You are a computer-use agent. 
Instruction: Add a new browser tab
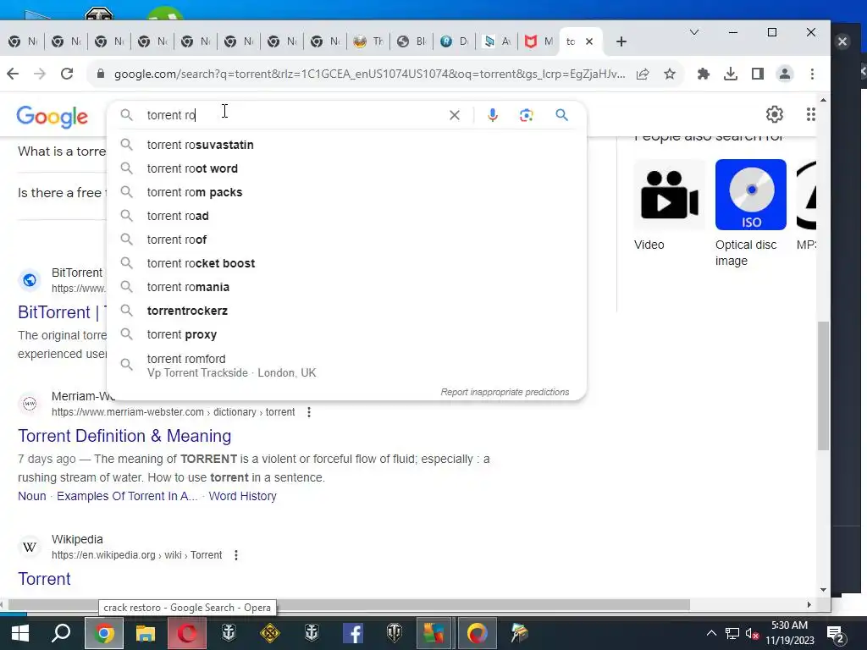(x=621, y=41)
